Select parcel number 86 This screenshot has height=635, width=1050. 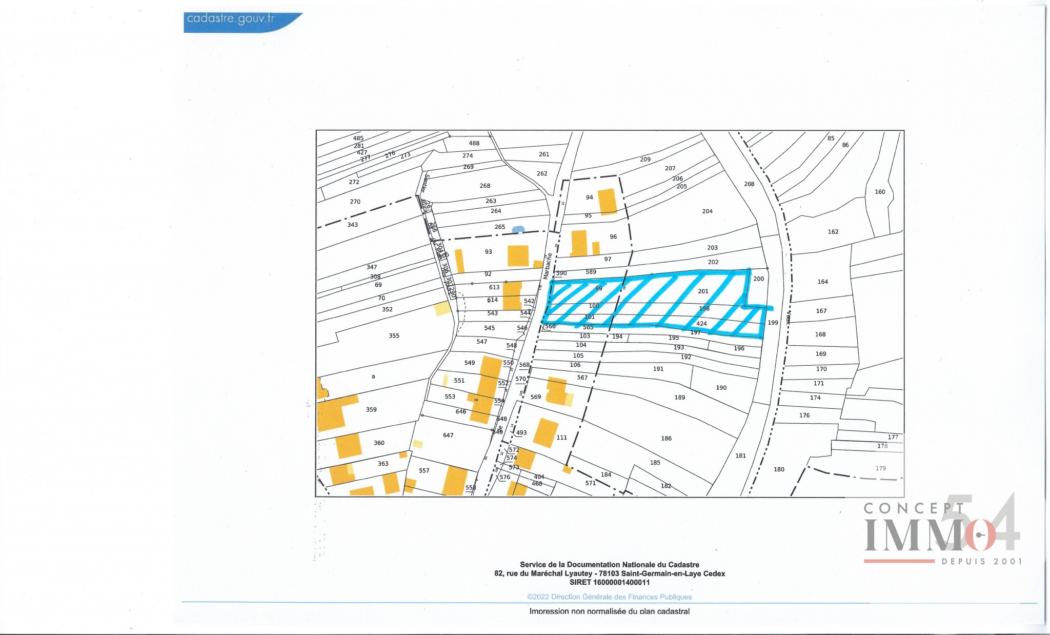point(845,145)
